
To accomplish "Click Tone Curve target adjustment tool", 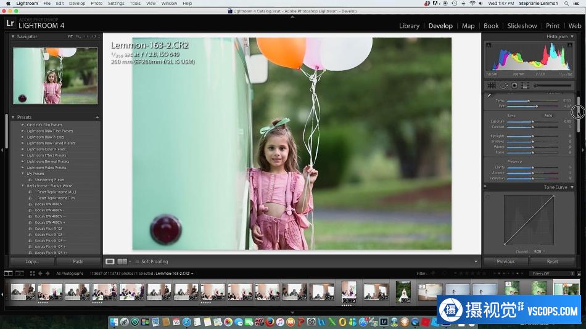I will tap(488, 196).
